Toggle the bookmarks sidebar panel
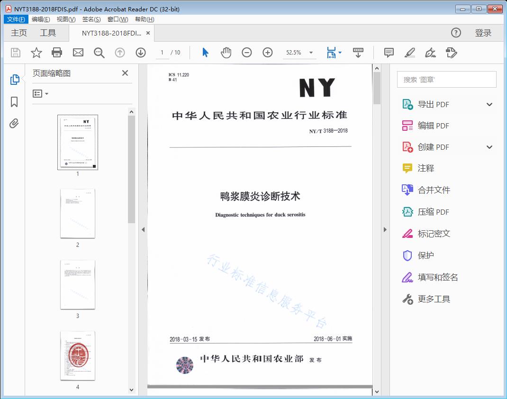Viewport: 507px width, 399px height. pyautogui.click(x=14, y=102)
